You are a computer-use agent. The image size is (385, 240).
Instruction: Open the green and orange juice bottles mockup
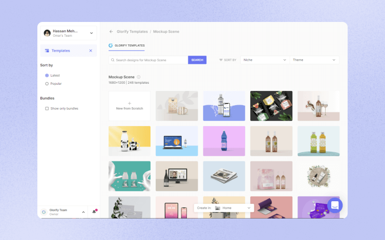tap(318, 141)
